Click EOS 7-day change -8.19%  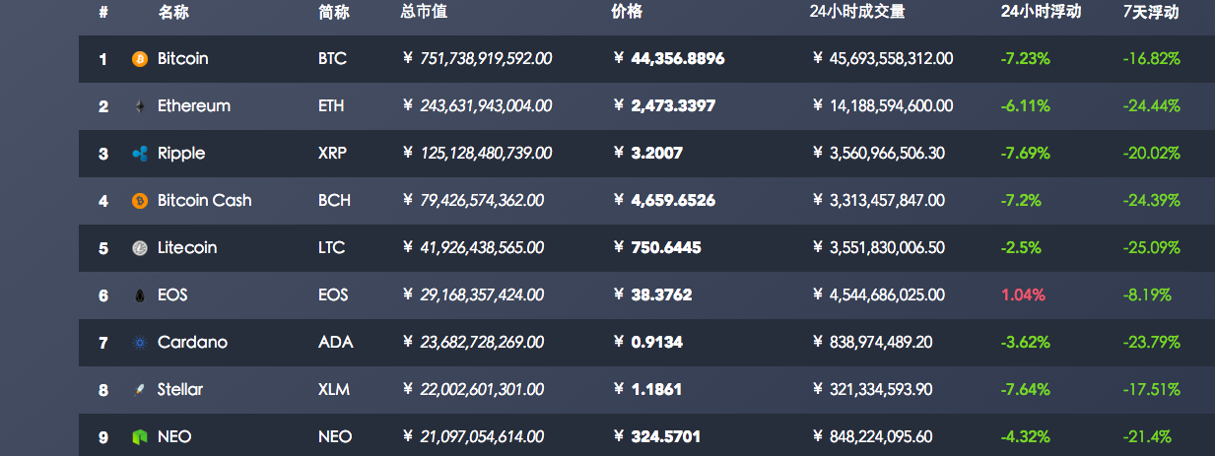[x=1147, y=295]
